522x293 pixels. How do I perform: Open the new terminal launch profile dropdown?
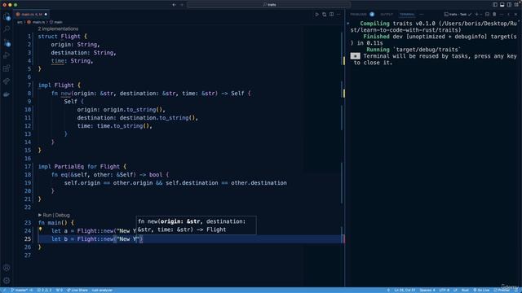(481, 15)
